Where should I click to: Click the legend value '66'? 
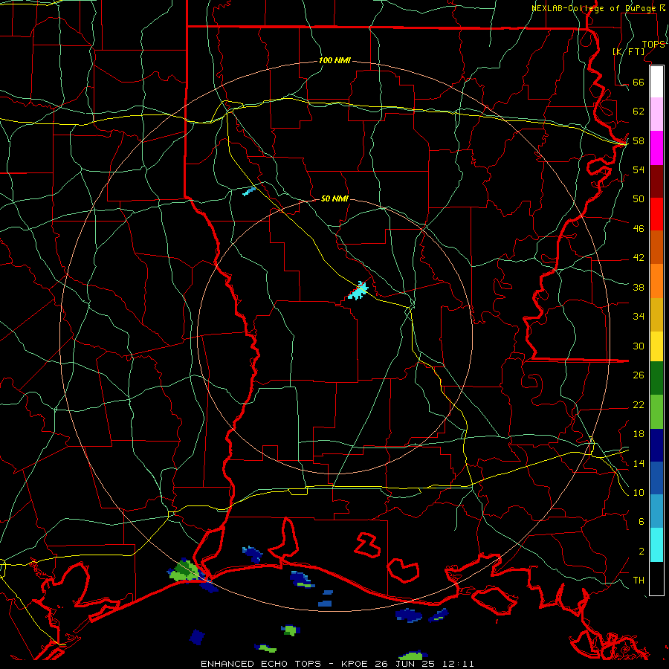click(639, 82)
